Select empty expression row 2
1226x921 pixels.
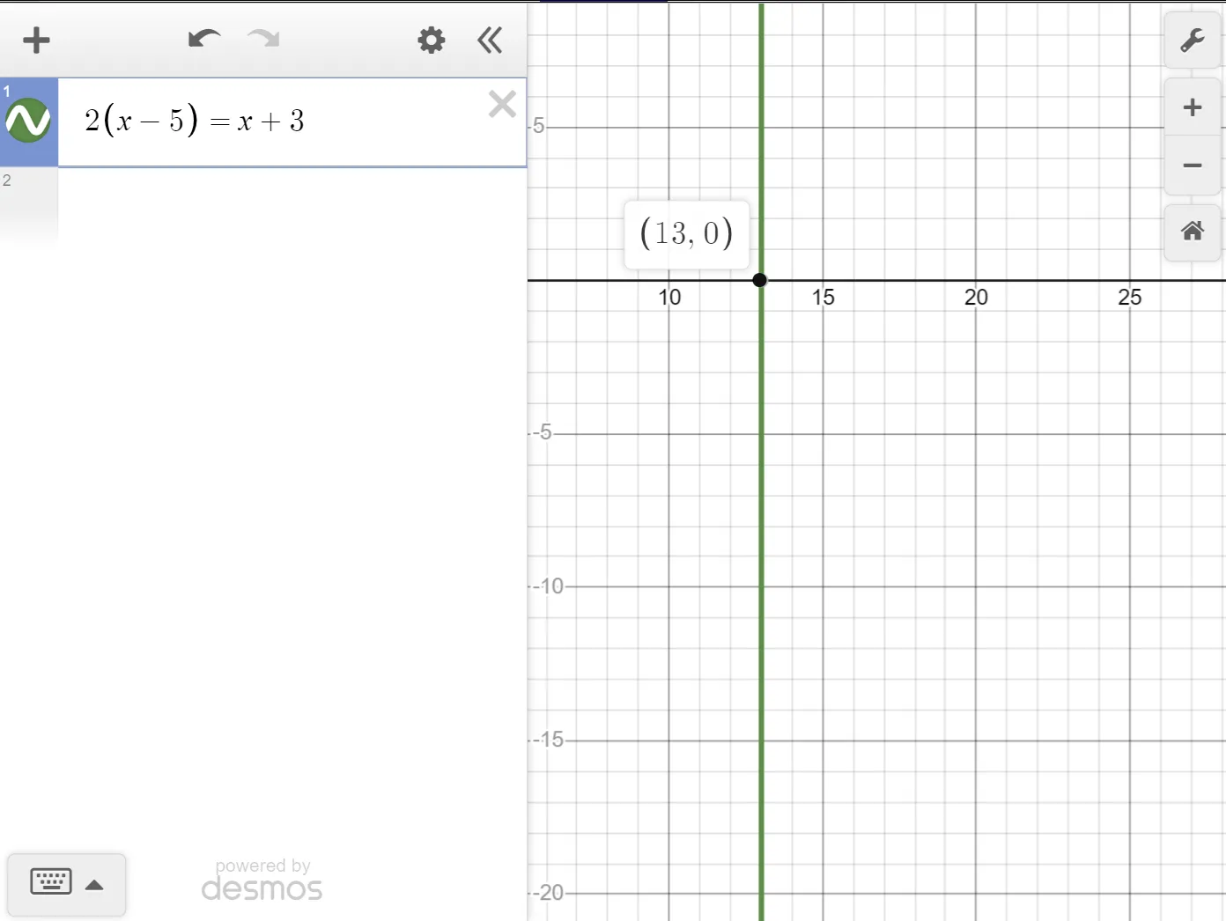(x=263, y=207)
